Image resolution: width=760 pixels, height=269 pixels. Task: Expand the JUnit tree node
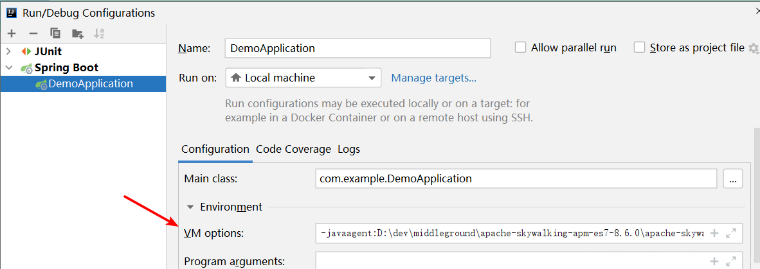point(9,51)
